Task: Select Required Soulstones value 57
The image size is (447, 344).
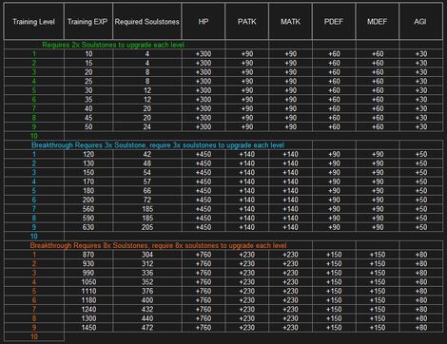Action: 147,182
